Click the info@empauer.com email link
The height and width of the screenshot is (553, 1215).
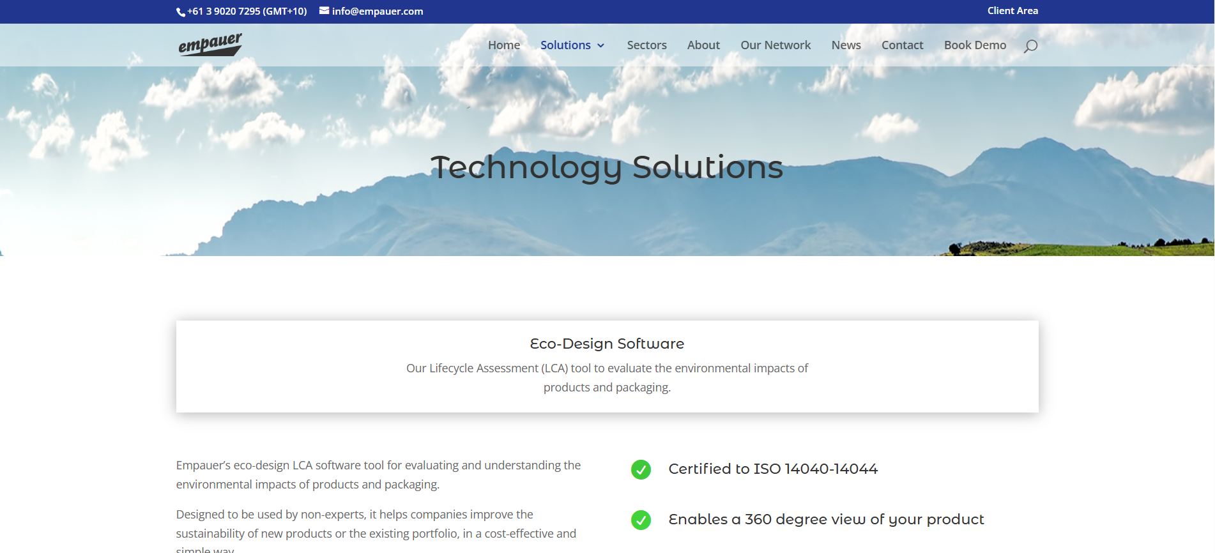click(x=378, y=11)
